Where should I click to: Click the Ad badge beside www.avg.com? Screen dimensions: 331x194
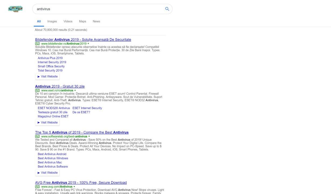click(38, 187)
